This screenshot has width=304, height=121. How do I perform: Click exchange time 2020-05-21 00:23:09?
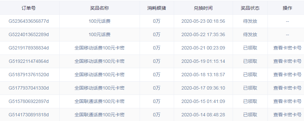point(203,48)
